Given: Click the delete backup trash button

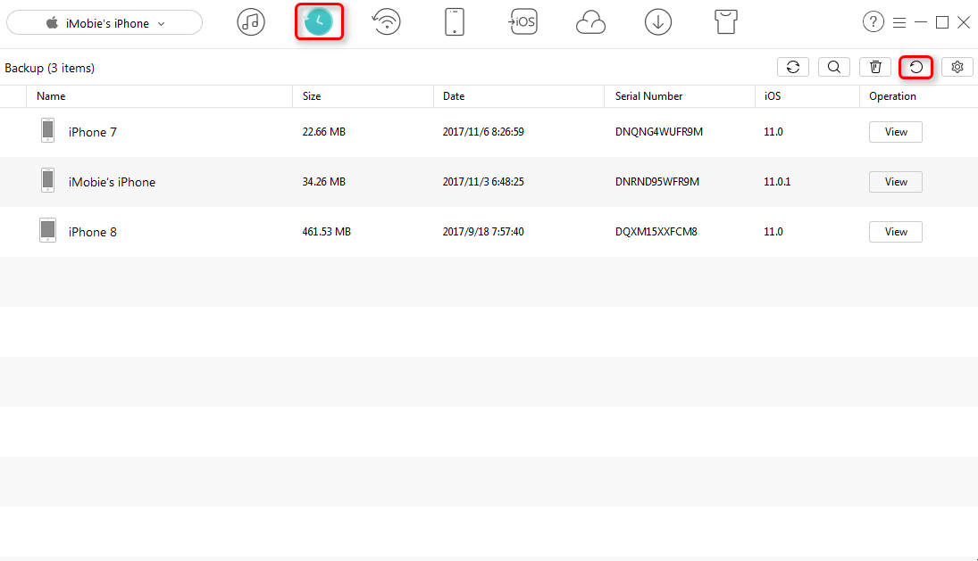Looking at the screenshot, I should (875, 67).
